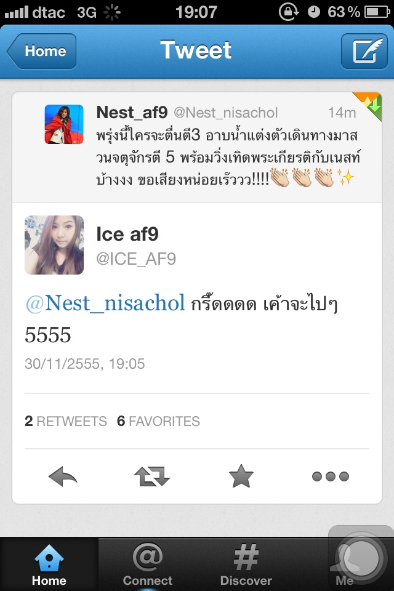The width and height of the screenshot is (394, 591).
Task: Tap the compose new tweet icon
Action: click(364, 51)
